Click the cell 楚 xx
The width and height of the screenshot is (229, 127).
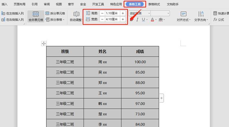pyautogui.click(x=102, y=114)
